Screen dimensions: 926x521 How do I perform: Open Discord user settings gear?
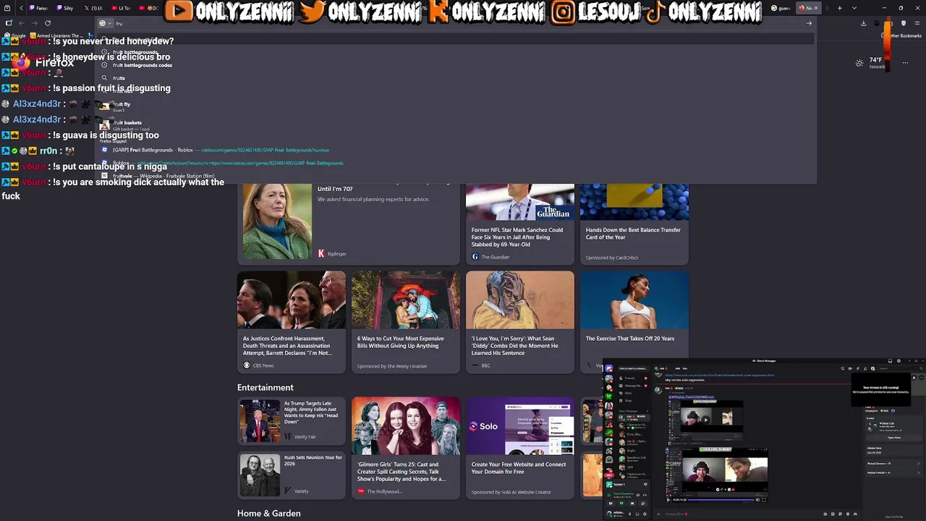tap(645, 514)
